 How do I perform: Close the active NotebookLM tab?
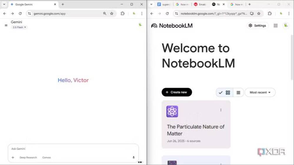[223, 4]
